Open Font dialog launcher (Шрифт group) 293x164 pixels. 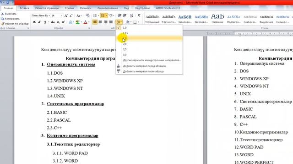coord(89,28)
